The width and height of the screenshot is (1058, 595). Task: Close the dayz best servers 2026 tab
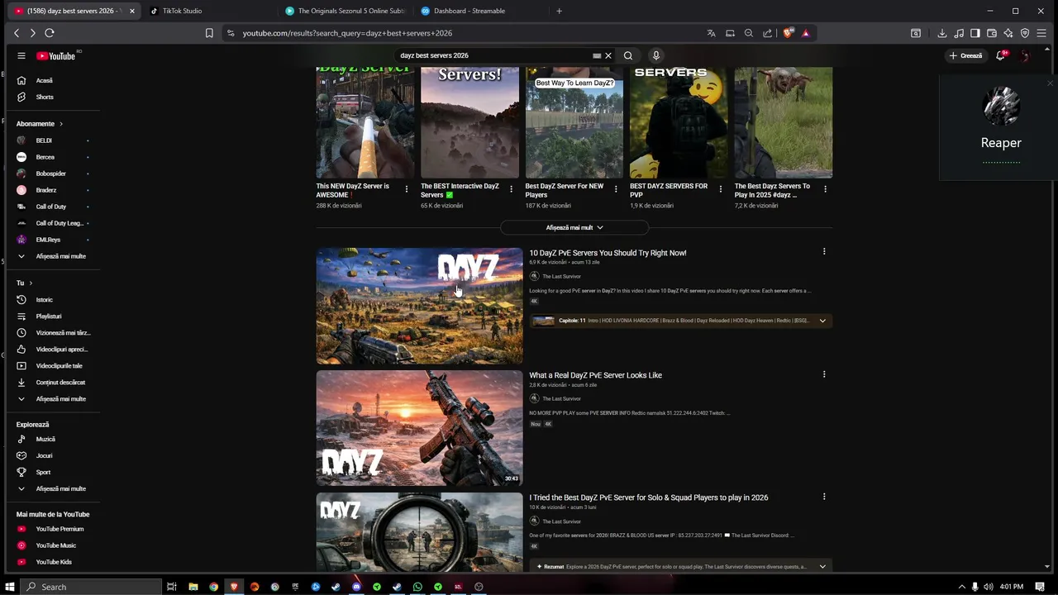[131, 11]
